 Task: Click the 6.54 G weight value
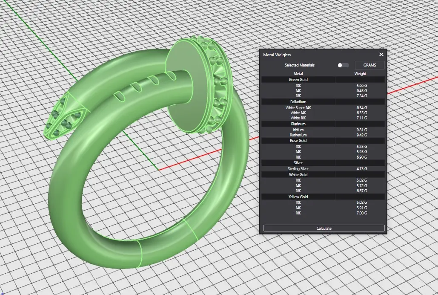(362, 108)
